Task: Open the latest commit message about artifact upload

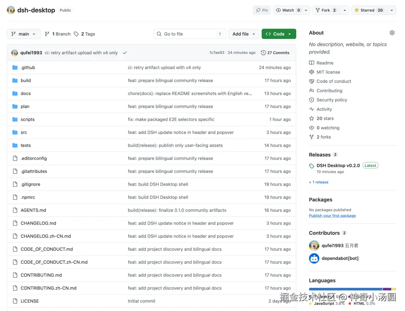Action: [x=81, y=53]
